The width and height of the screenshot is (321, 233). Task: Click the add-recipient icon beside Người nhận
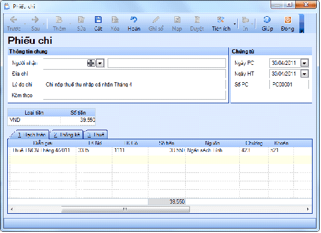[91, 63]
